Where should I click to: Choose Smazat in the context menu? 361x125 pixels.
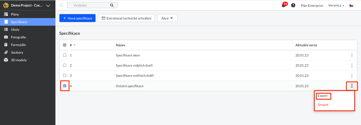click(323, 105)
